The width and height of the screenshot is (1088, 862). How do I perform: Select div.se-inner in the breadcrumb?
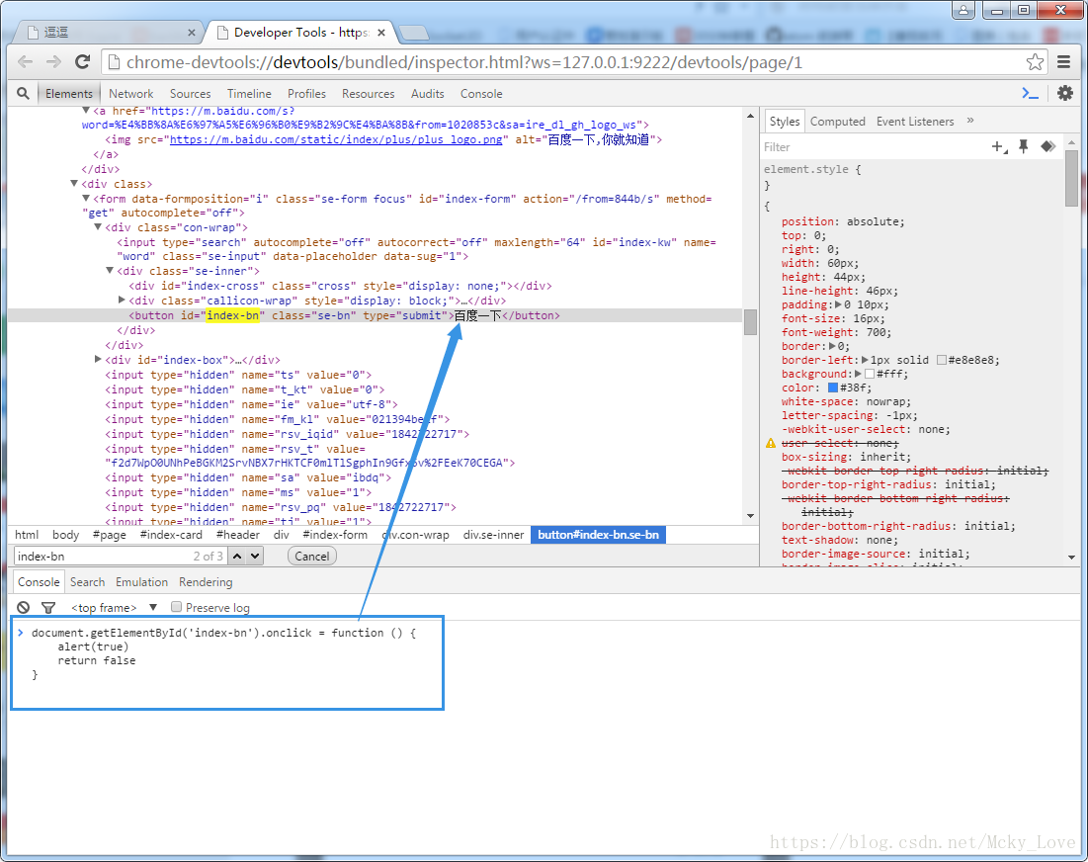(493, 535)
